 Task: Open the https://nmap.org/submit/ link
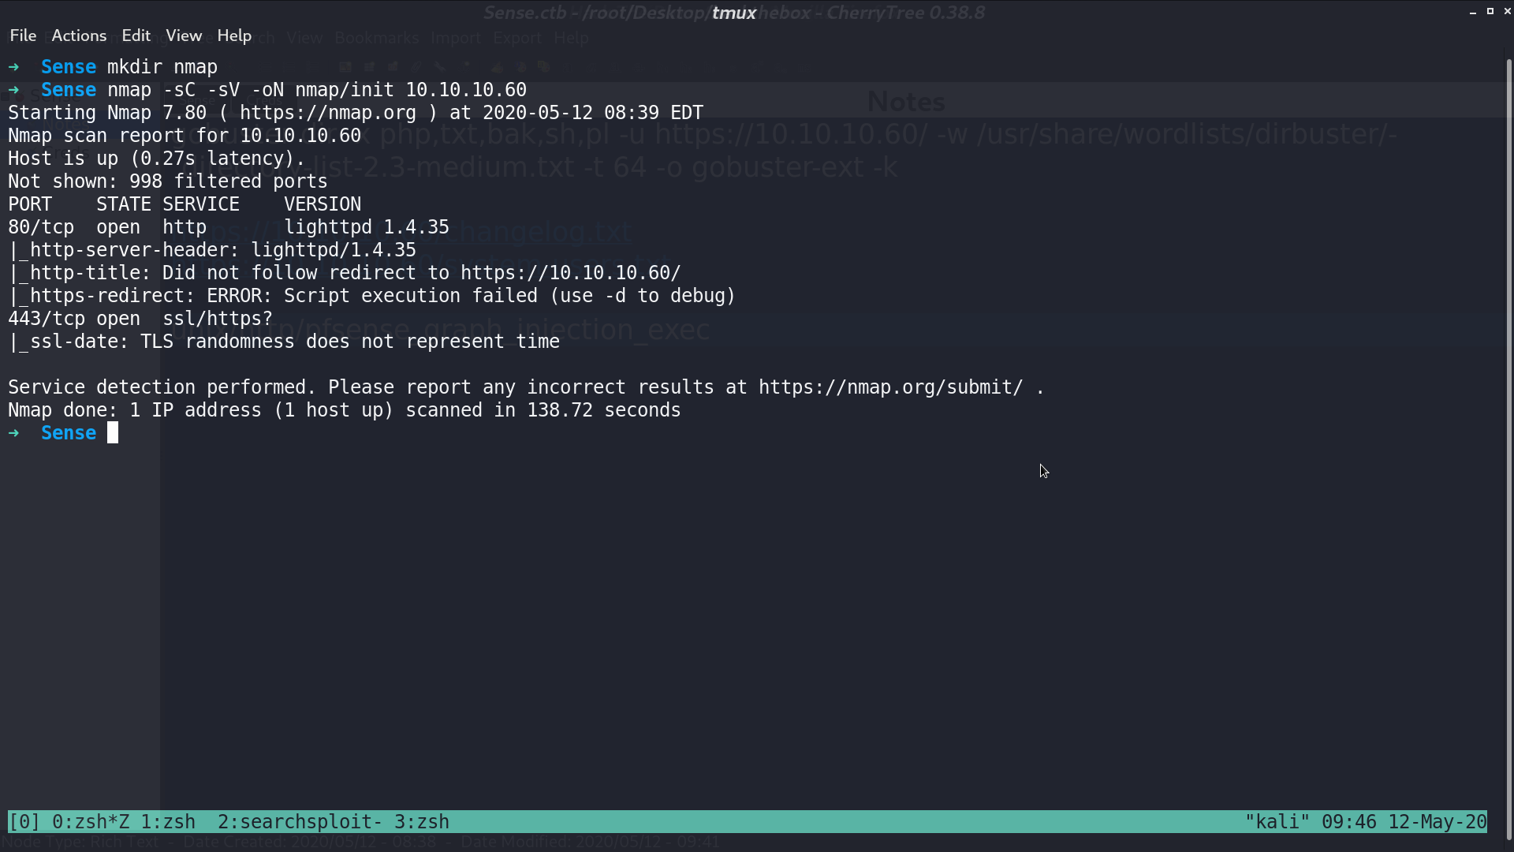[891, 387]
